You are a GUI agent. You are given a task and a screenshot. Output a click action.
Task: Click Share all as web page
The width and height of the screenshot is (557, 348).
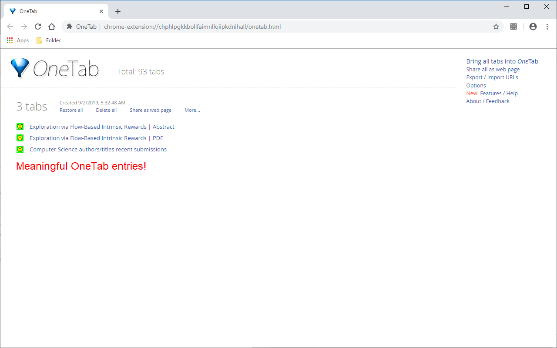pyautogui.click(x=493, y=70)
